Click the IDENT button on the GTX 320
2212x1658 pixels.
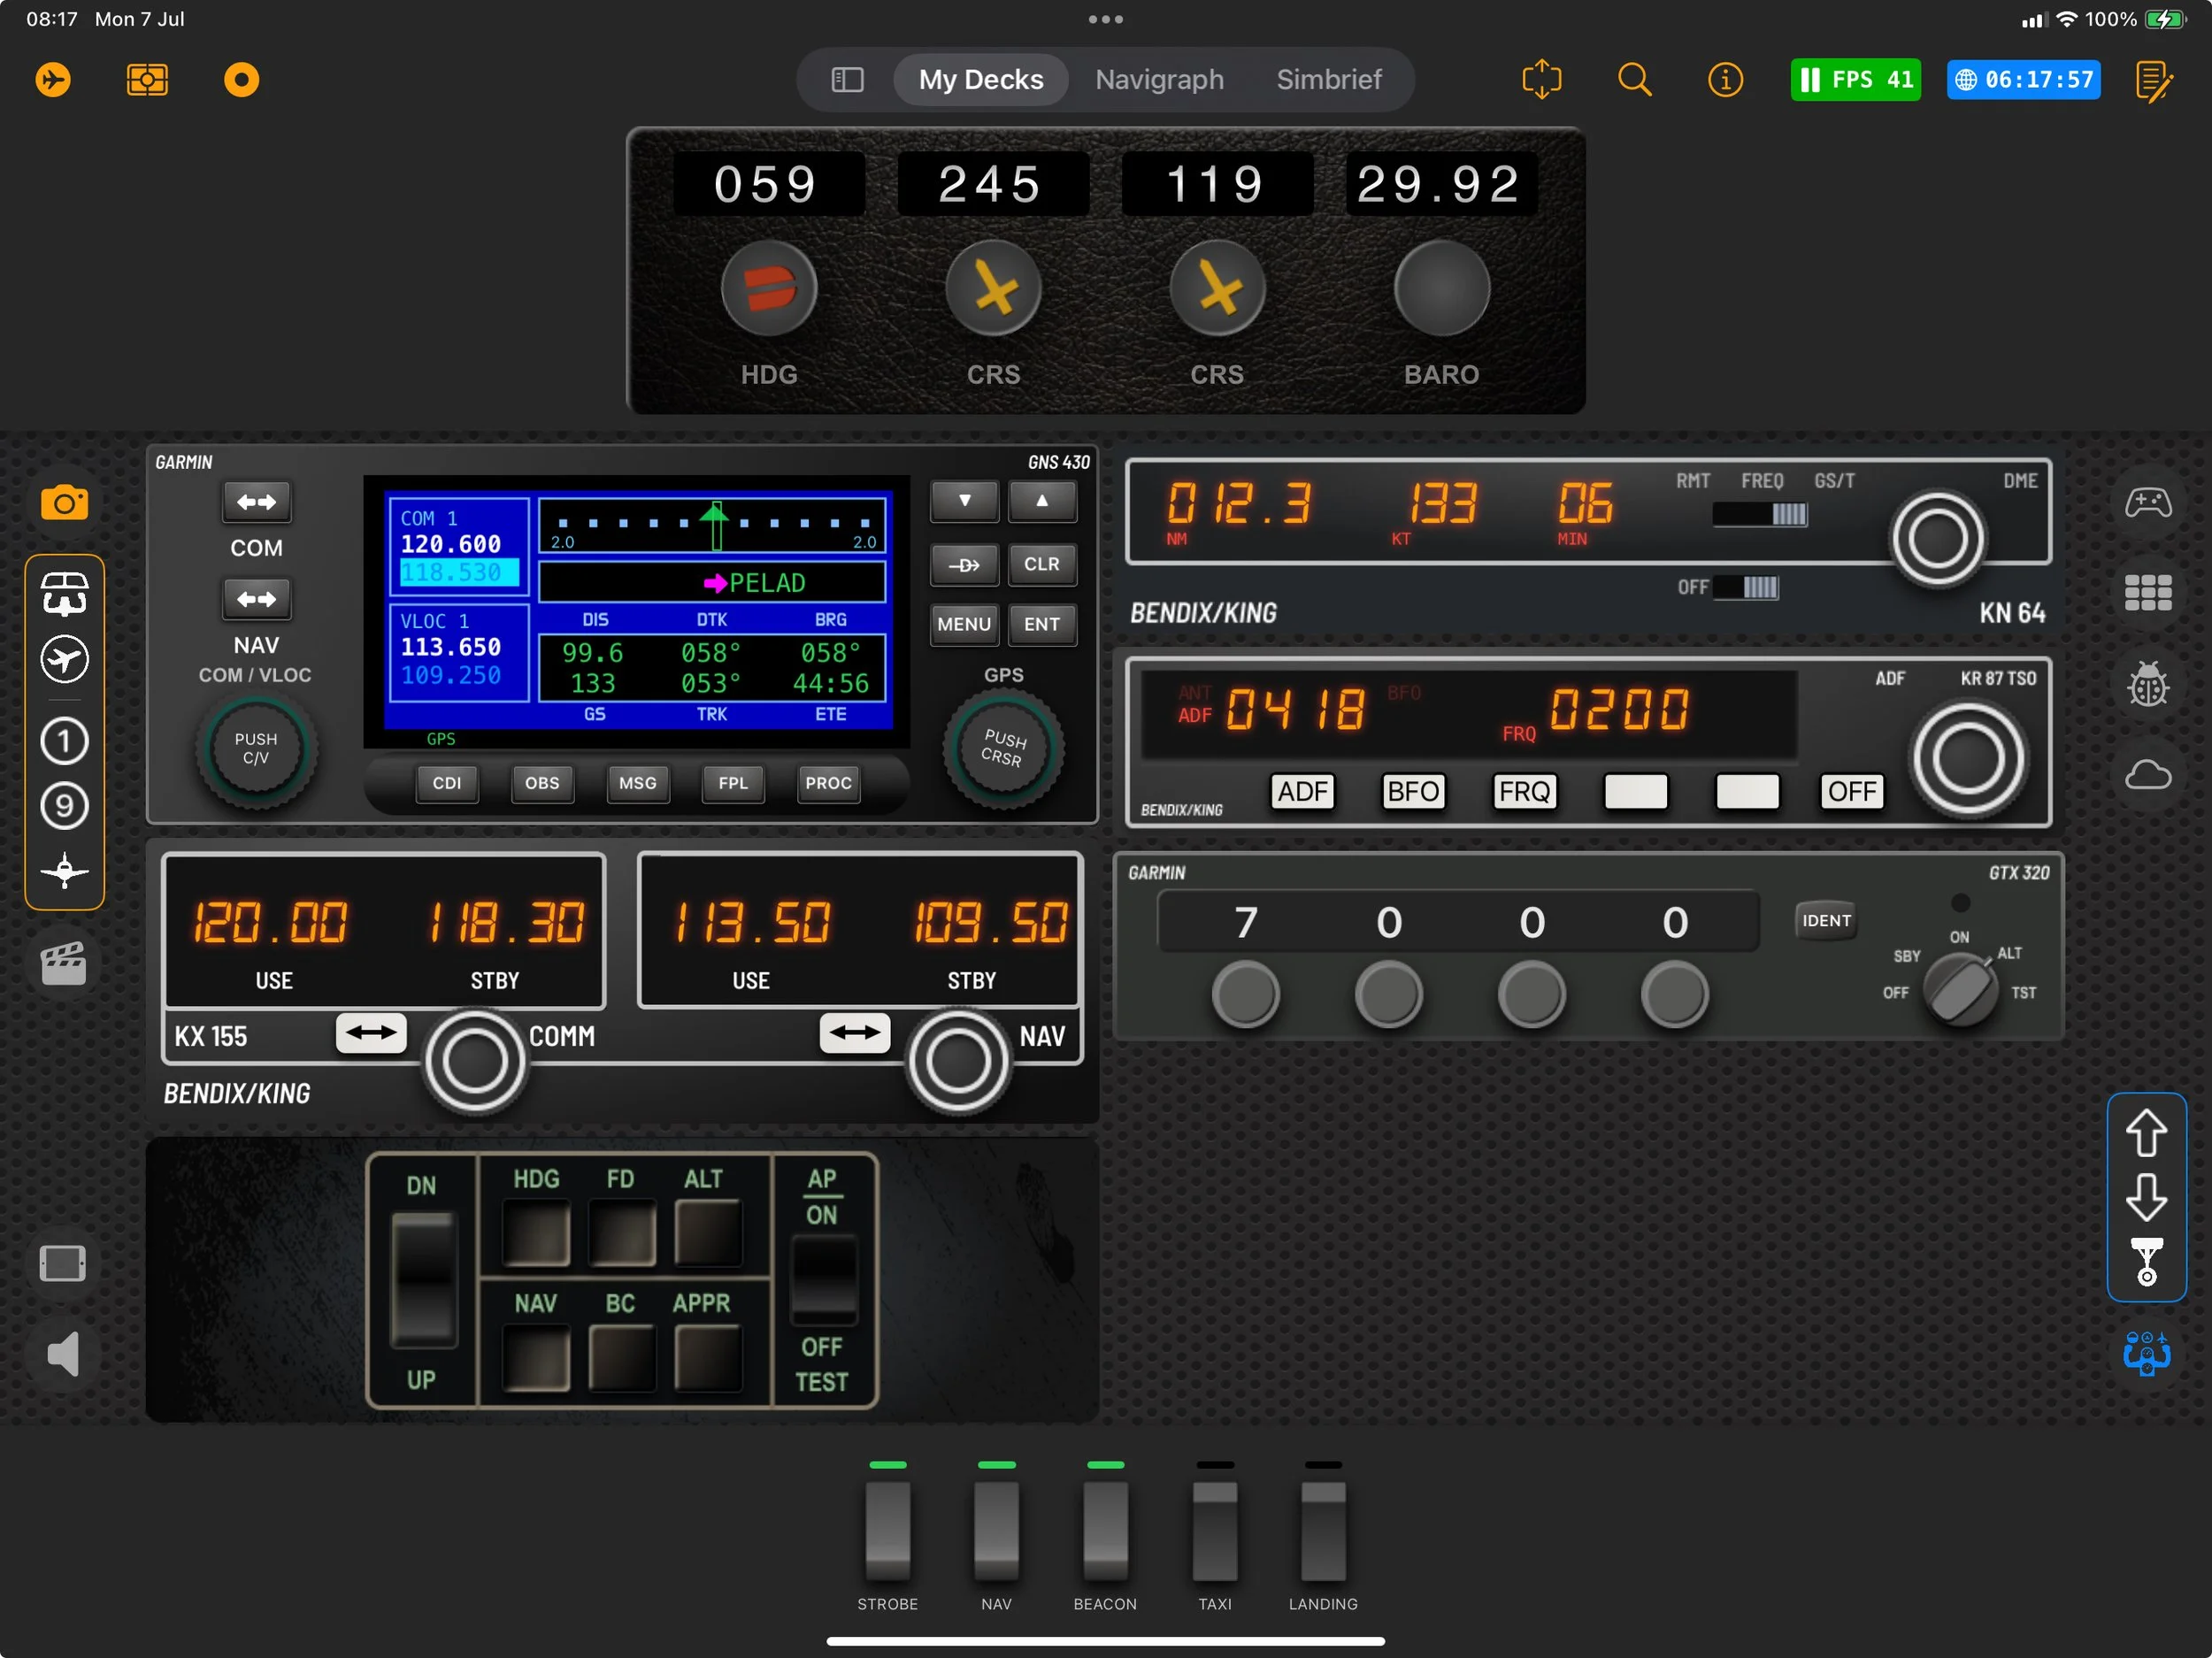point(1826,920)
